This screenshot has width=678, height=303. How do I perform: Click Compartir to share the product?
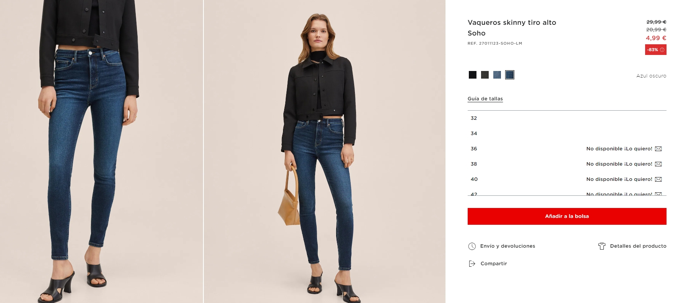point(494,264)
